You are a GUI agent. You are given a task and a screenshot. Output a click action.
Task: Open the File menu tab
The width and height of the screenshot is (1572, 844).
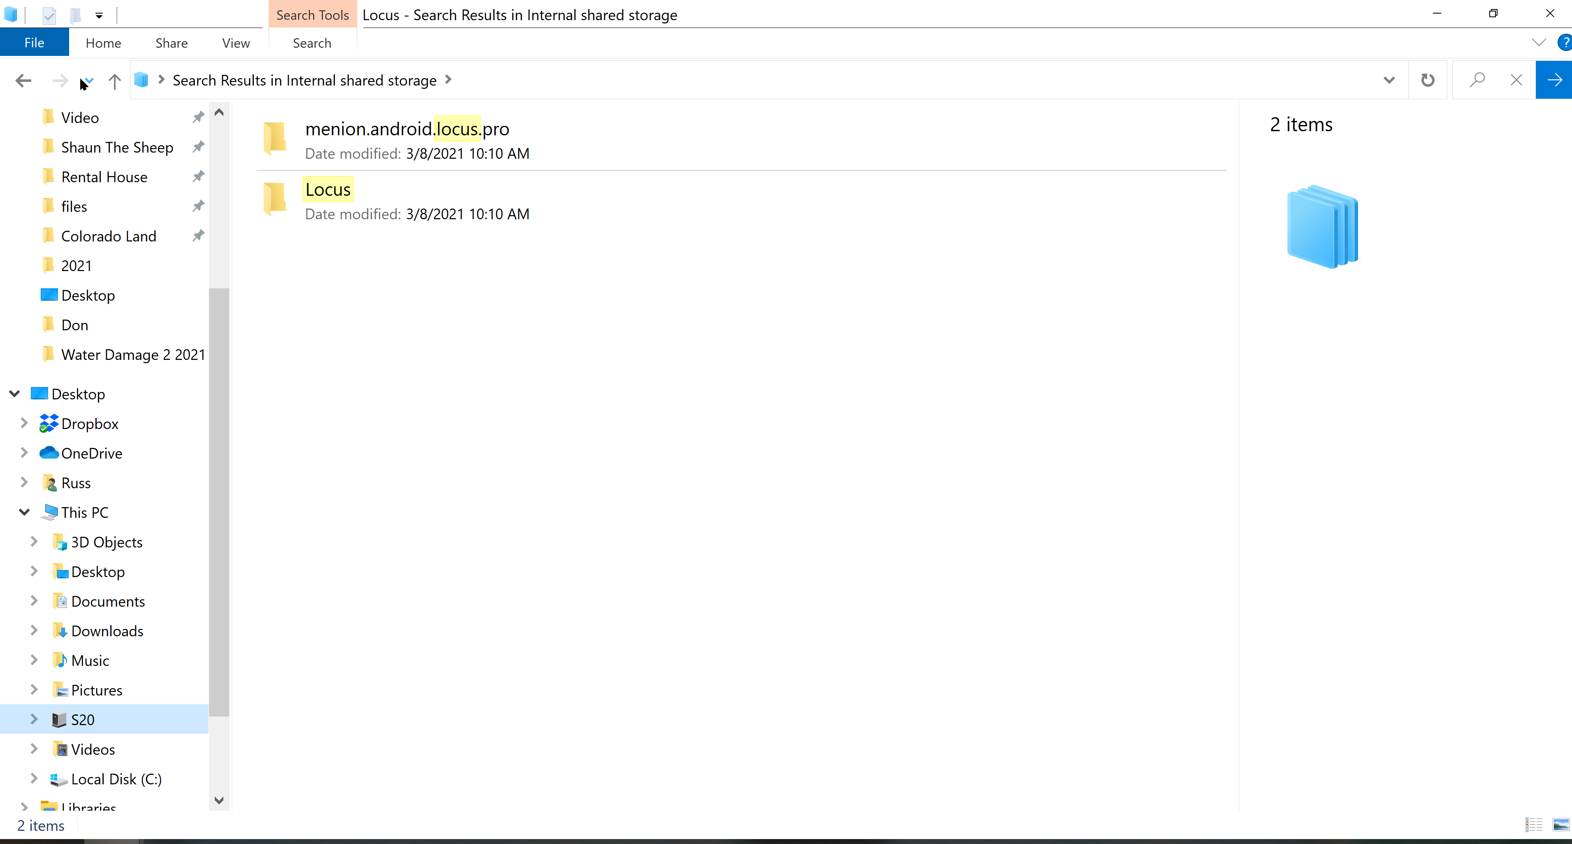pos(34,43)
